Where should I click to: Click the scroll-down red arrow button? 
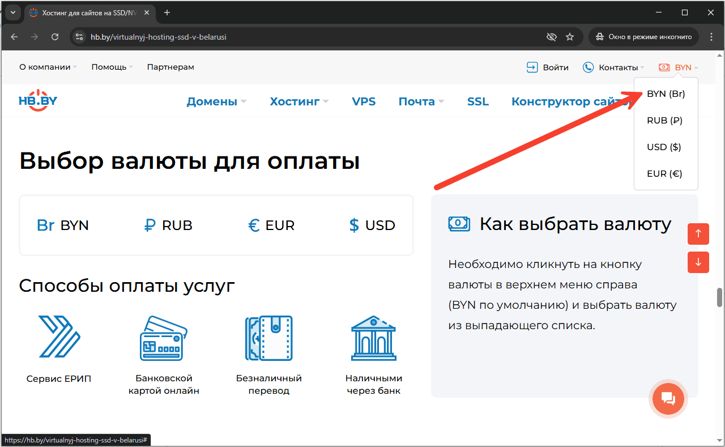(x=698, y=262)
